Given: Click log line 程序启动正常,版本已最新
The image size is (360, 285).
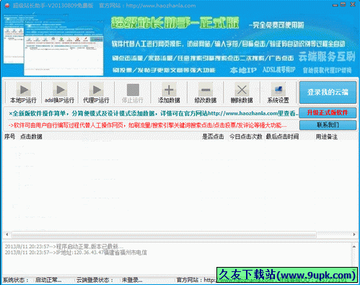Looking at the screenshot, I should pos(64,247).
